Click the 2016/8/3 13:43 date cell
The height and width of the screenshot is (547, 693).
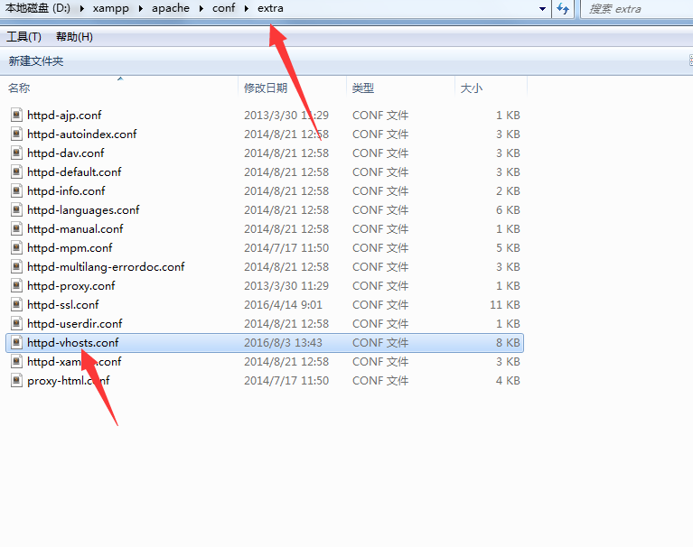pos(284,343)
